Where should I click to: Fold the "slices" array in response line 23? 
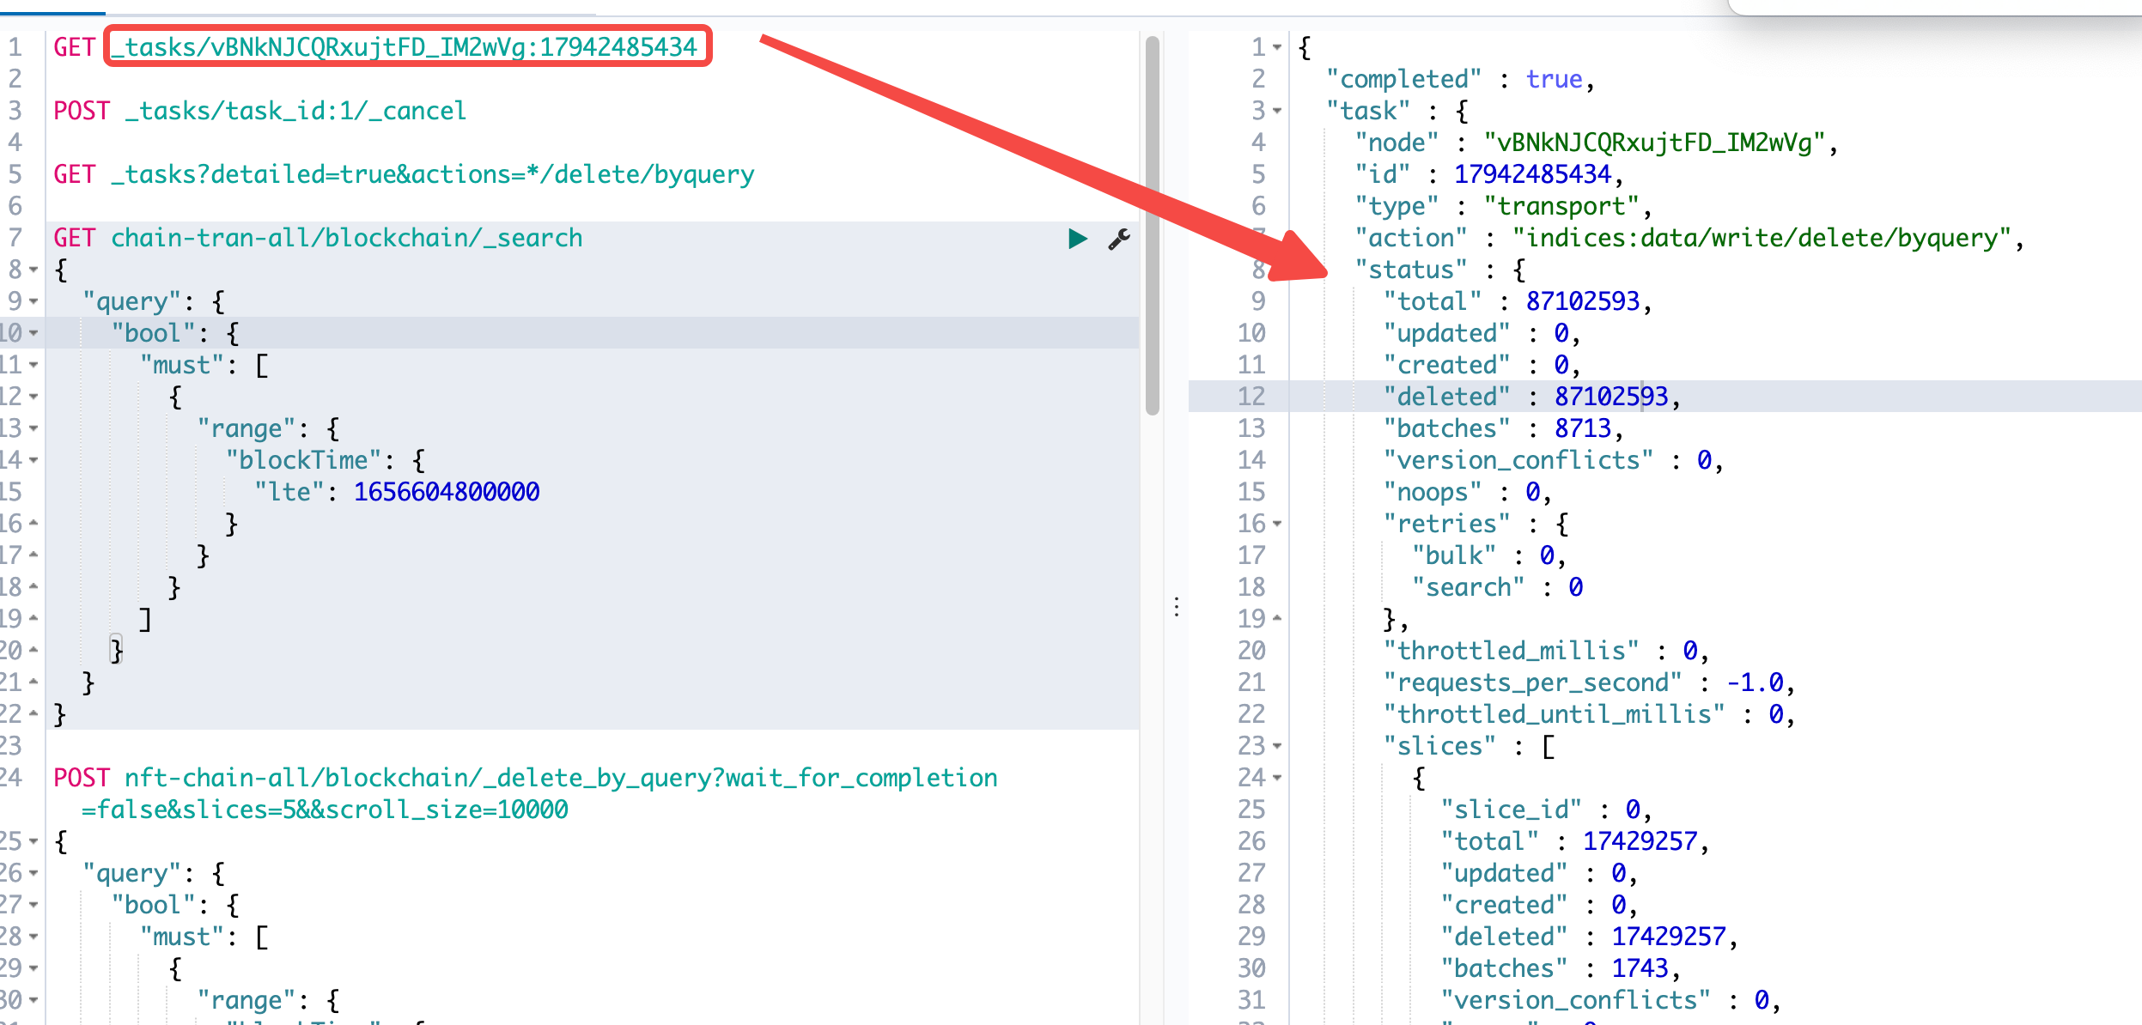[1277, 746]
